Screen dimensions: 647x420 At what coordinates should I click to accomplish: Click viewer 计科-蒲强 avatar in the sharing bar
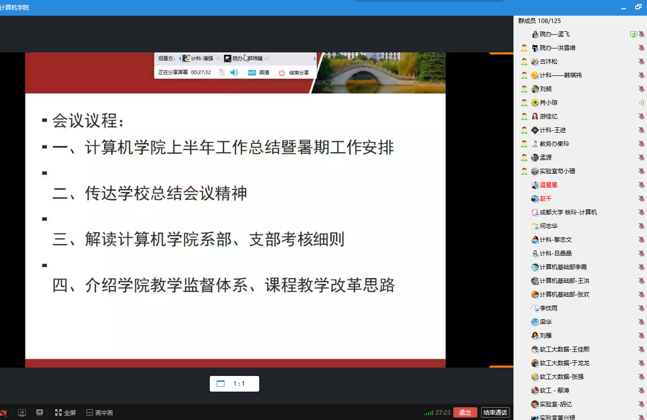(x=186, y=58)
